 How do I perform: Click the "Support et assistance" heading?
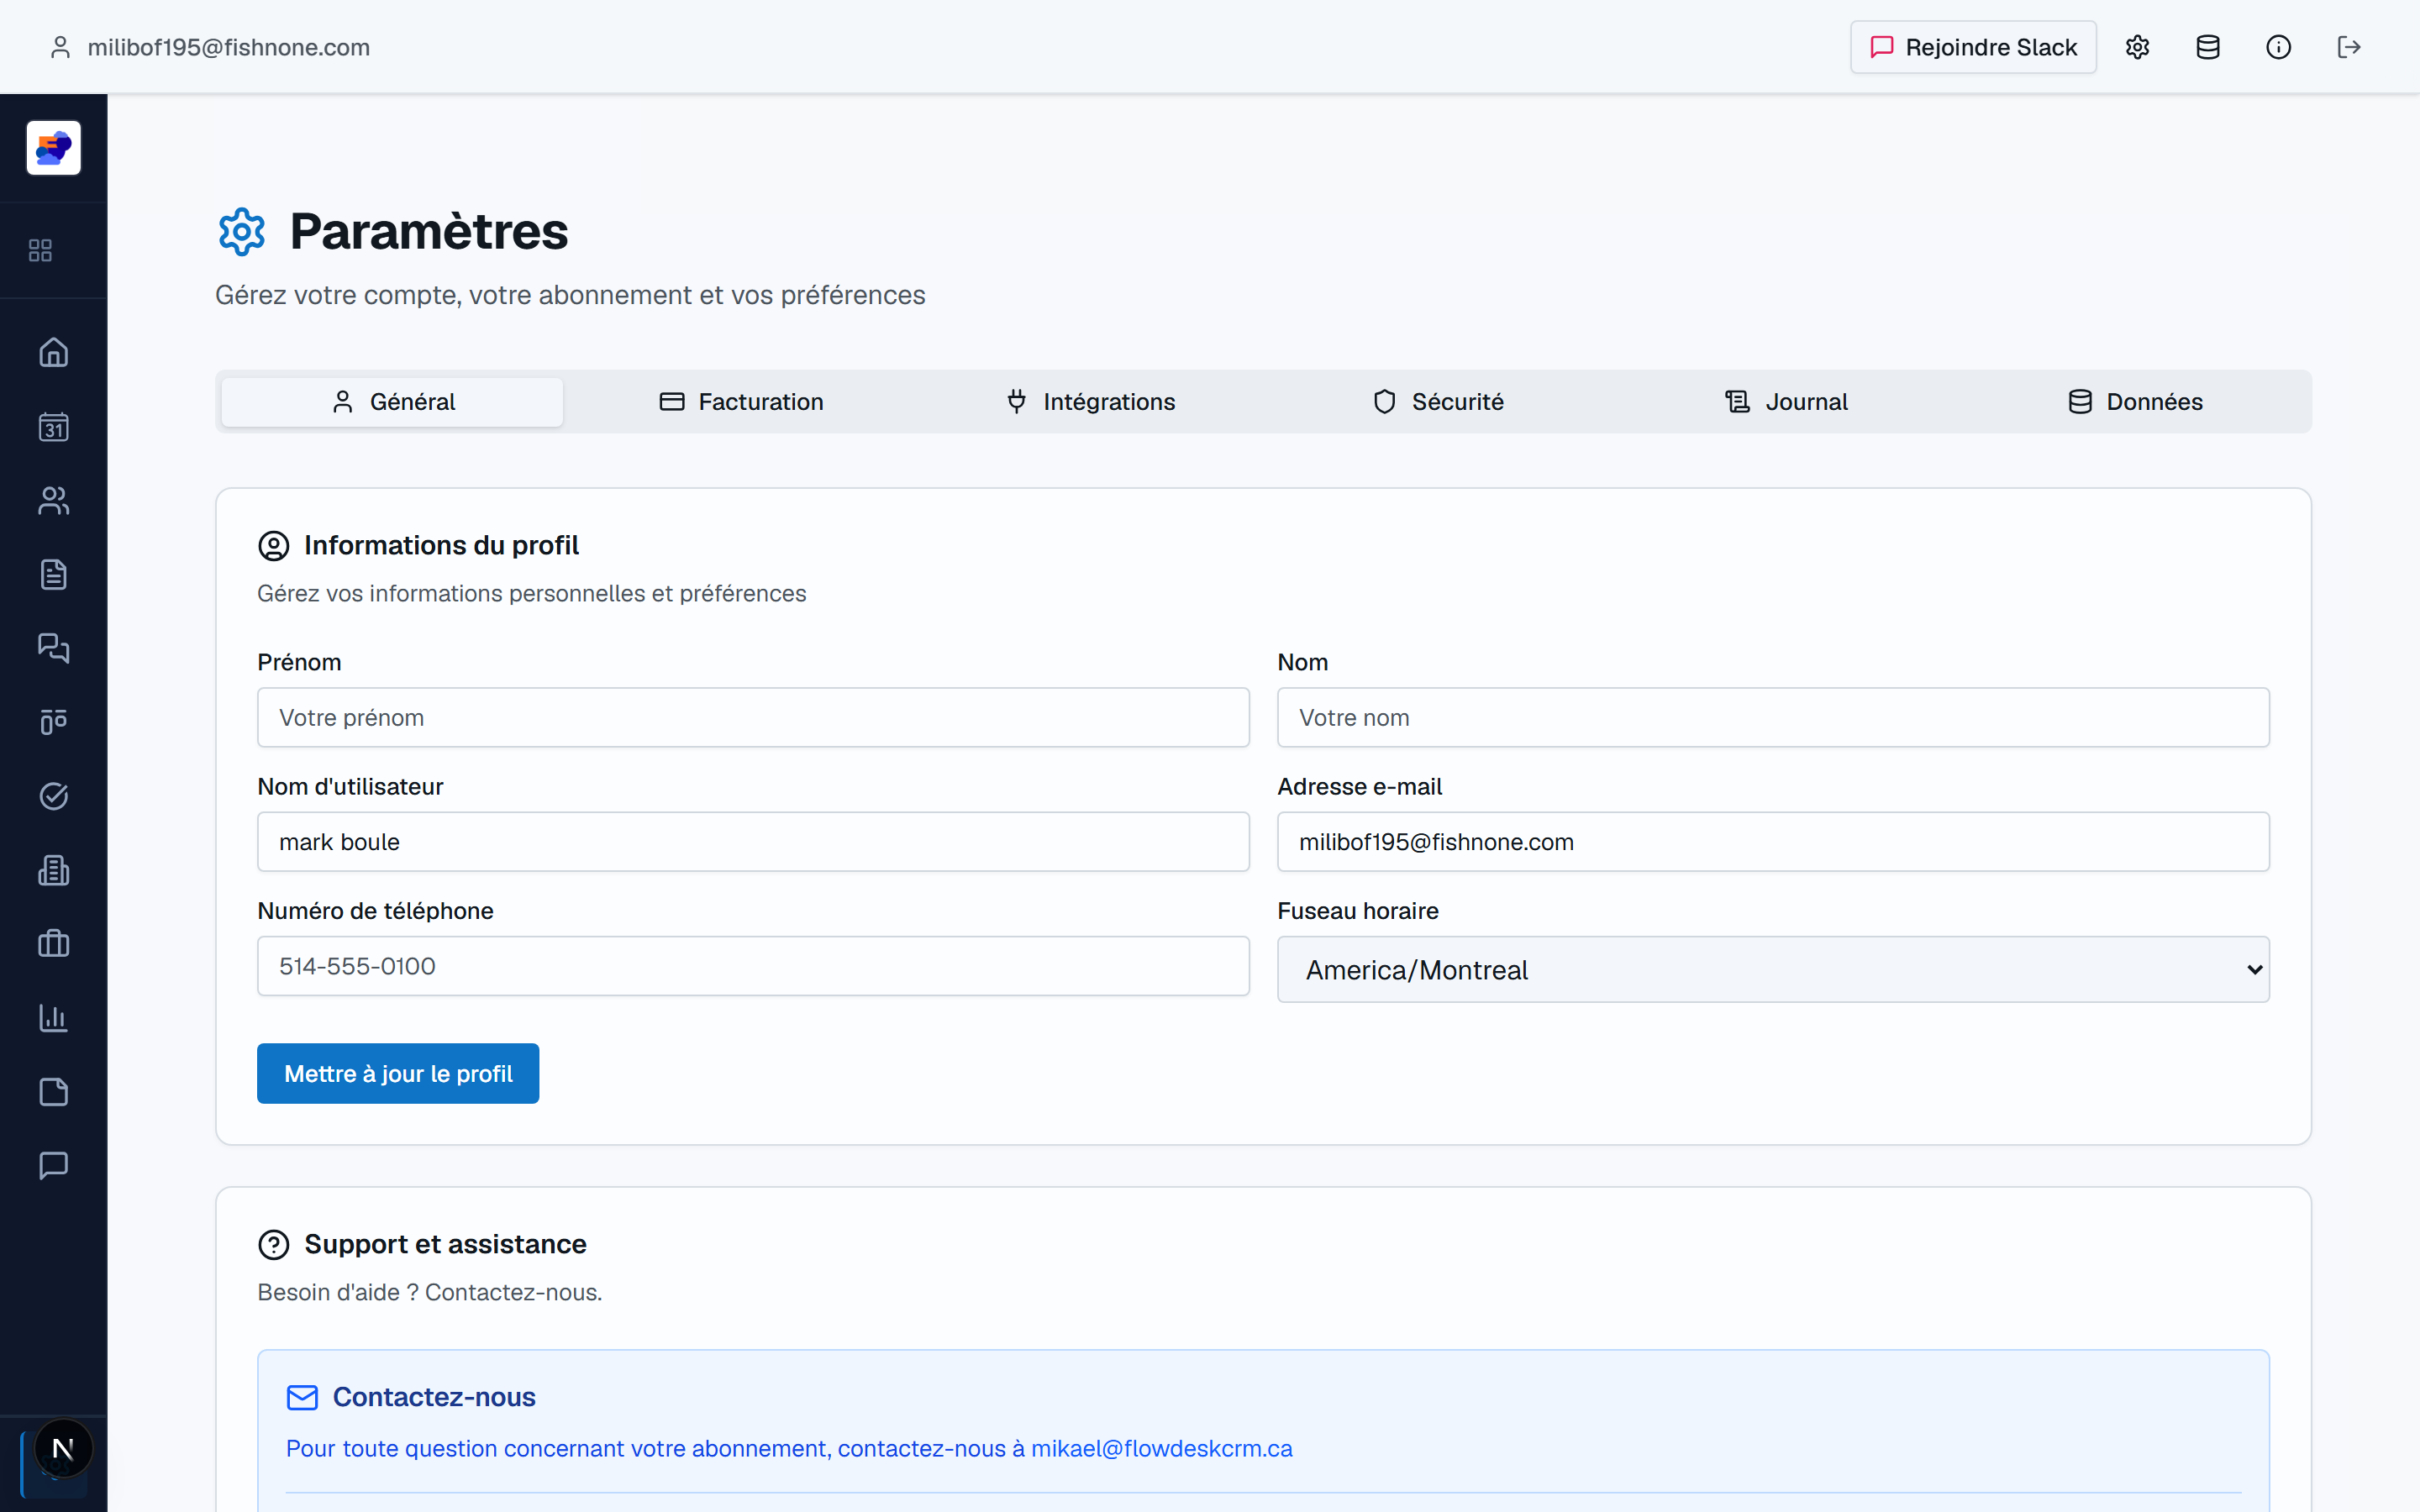coord(445,1245)
